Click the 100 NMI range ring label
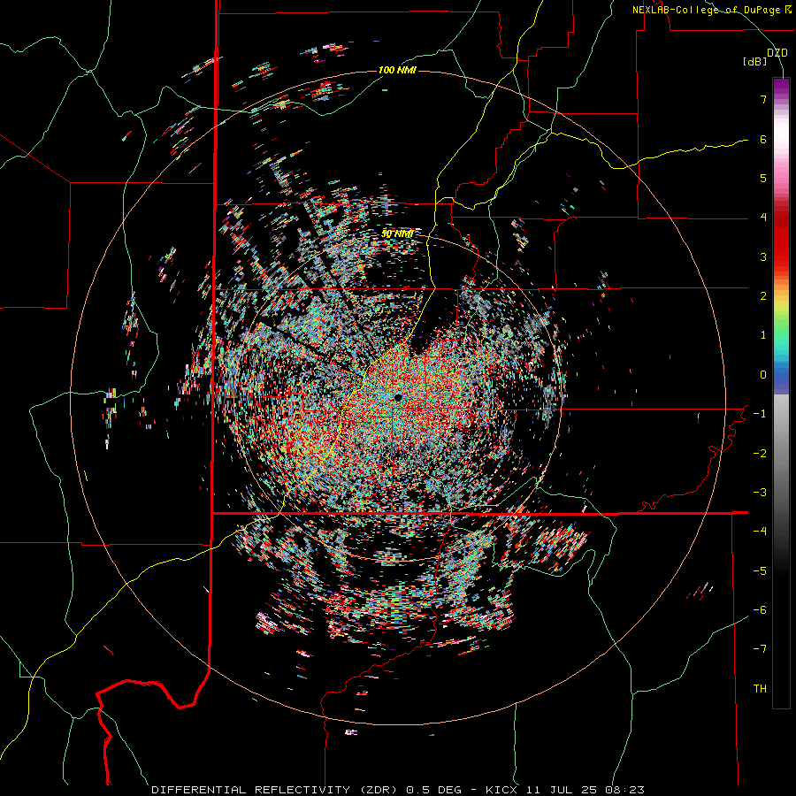This screenshot has height=796, width=796. point(397,70)
